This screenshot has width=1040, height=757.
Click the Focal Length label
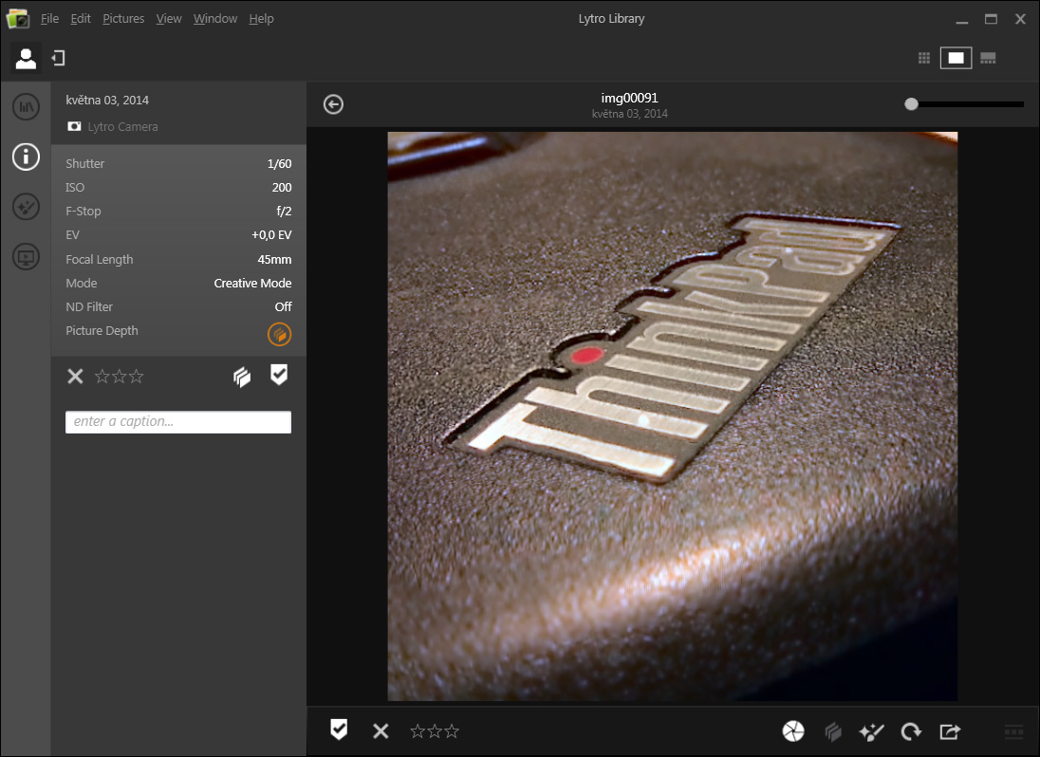[100, 260]
